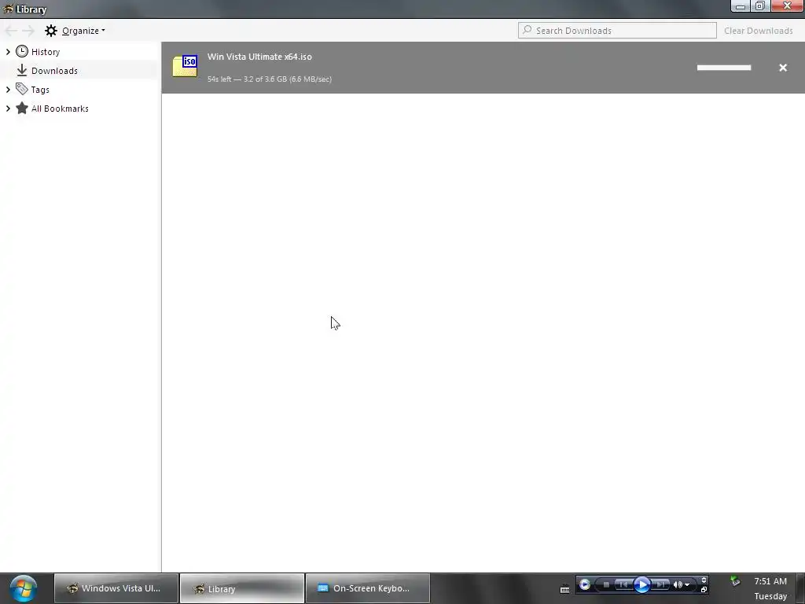Go back with the back arrow

[x=11, y=31]
